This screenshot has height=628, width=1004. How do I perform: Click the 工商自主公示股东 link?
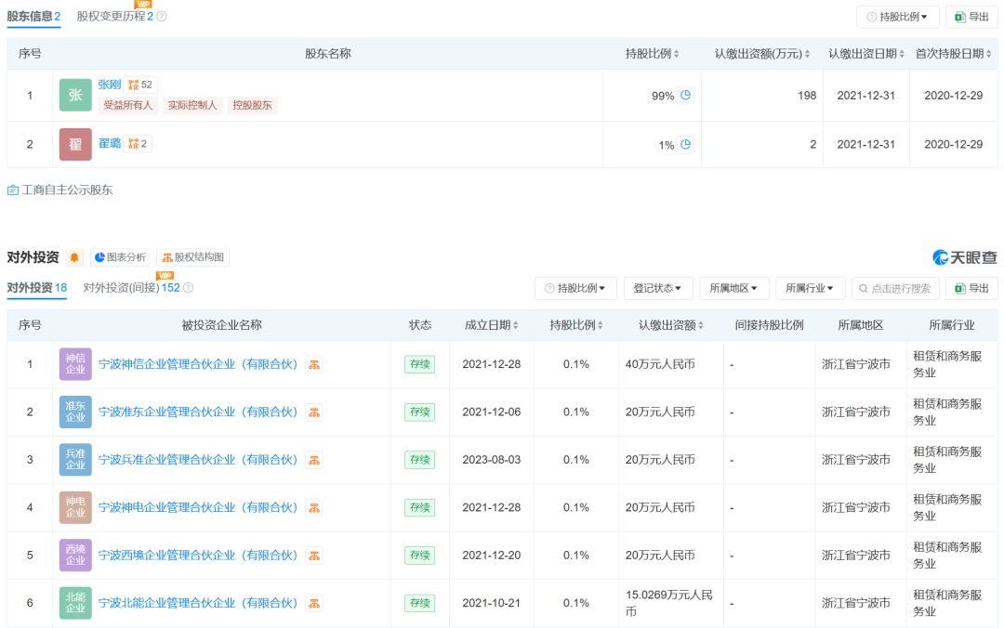tap(67, 190)
